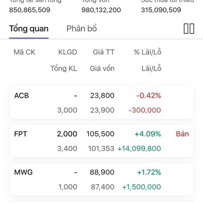Tap the Tổng KL header label
The image size is (203, 203).
click(x=64, y=69)
